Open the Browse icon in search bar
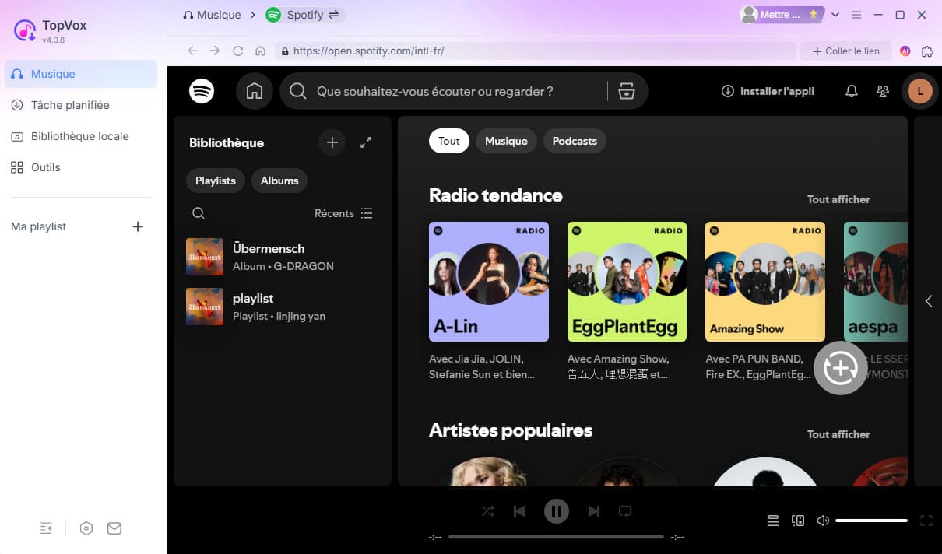Screen dimensions: 942x554 [x=627, y=92]
